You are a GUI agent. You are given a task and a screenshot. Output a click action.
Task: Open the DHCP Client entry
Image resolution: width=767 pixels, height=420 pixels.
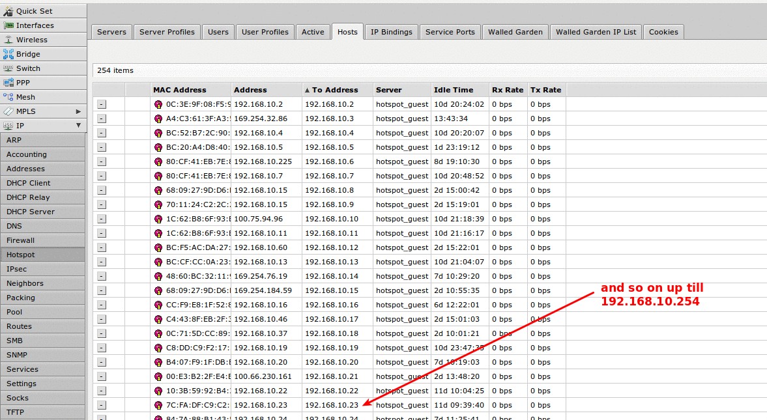pyautogui.click(x=42, y=183)
